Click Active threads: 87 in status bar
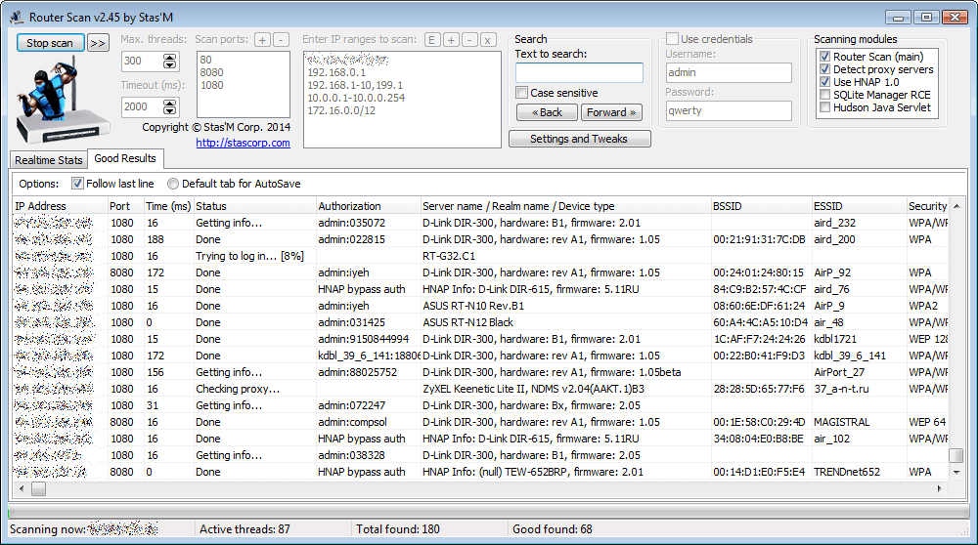This screenshot has width=978, height=545. point(244,528)
